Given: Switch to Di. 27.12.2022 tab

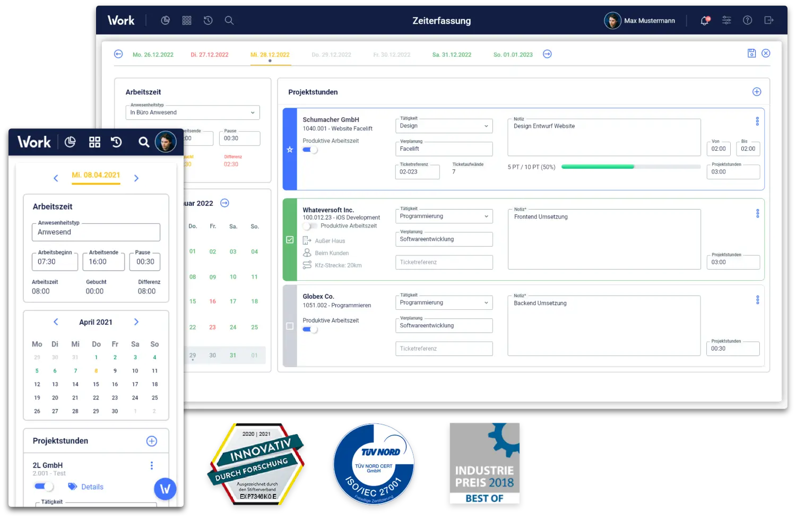Looking at the screenshot, I should [x=210, y=55].
